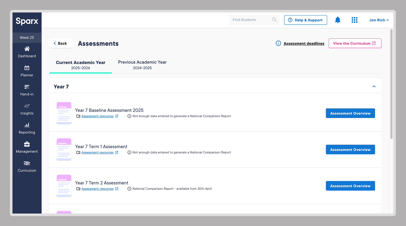
Task: Click the info icon in Term 2 Assessment row
Action: click(x=129, y=189)
